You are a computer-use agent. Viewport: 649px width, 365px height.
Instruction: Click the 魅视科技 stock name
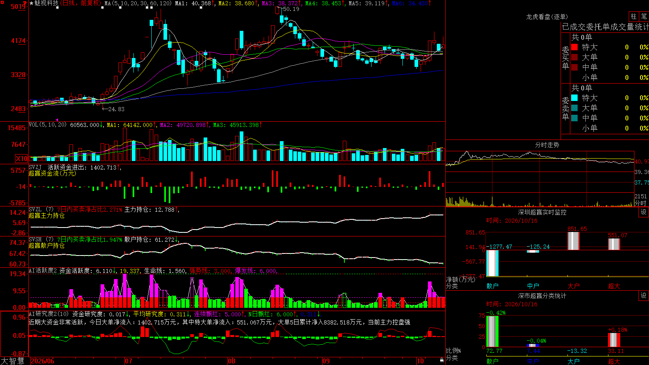coord(46,3)
